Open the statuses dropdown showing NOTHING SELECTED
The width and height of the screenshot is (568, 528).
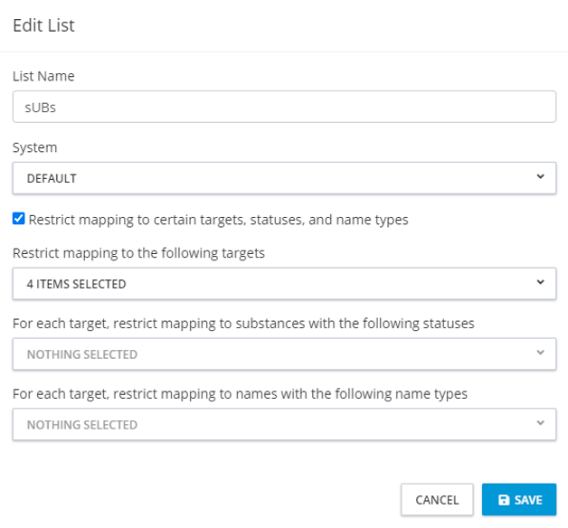[271, 354]
